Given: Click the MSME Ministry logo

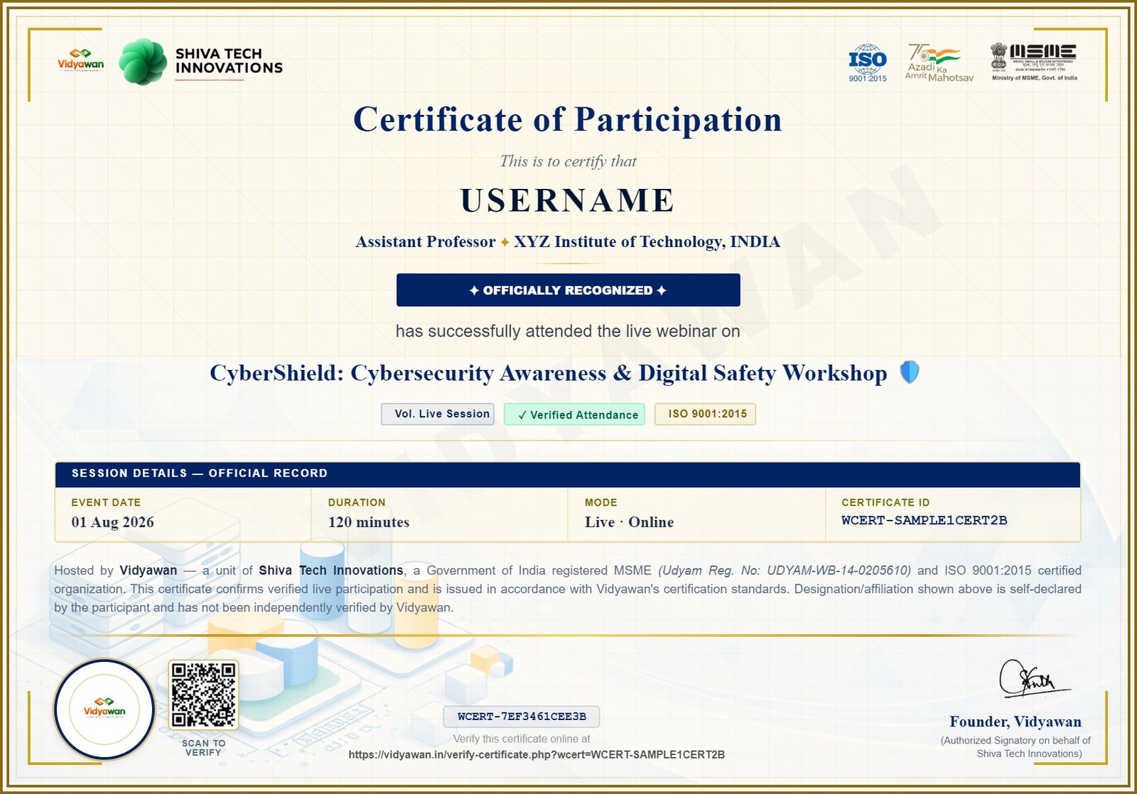Looking at the screenshot, I should coord(1034,62).
